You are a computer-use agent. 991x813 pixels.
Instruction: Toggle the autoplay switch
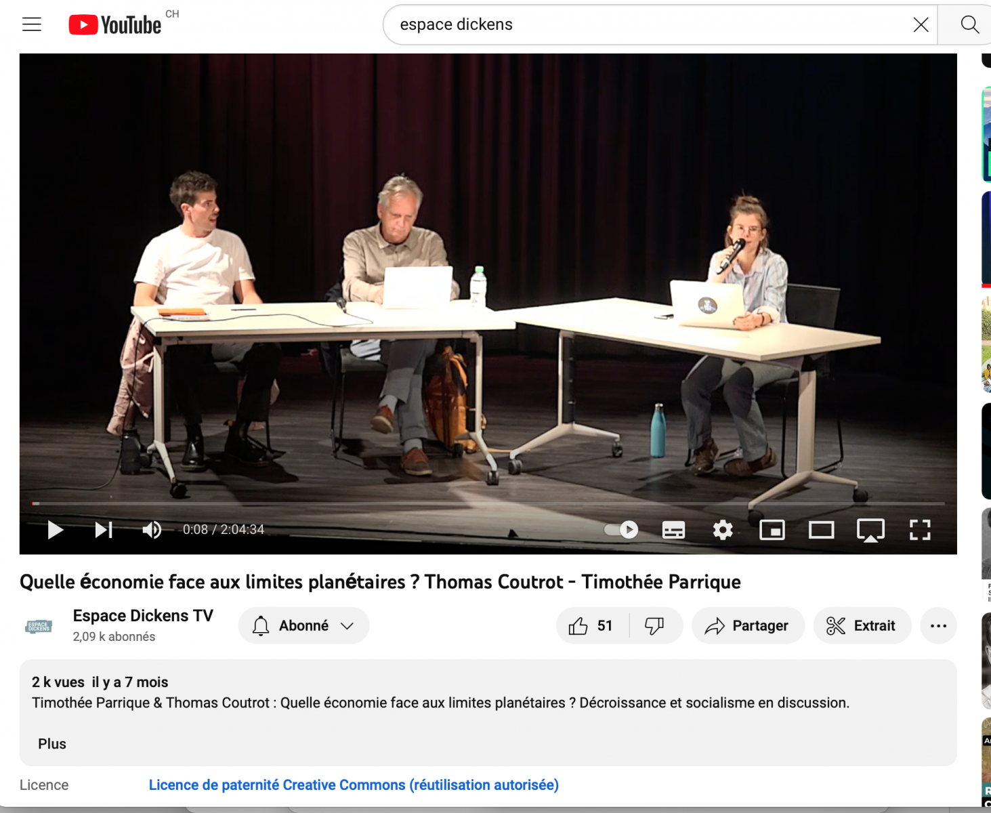tap(621, 530)
